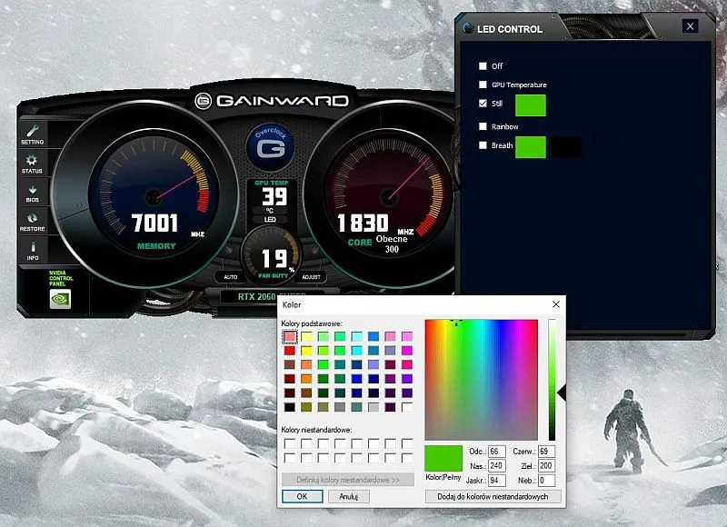Click the Restore icon in sidebar
This screenshot has width=727, height=527.
32,222
